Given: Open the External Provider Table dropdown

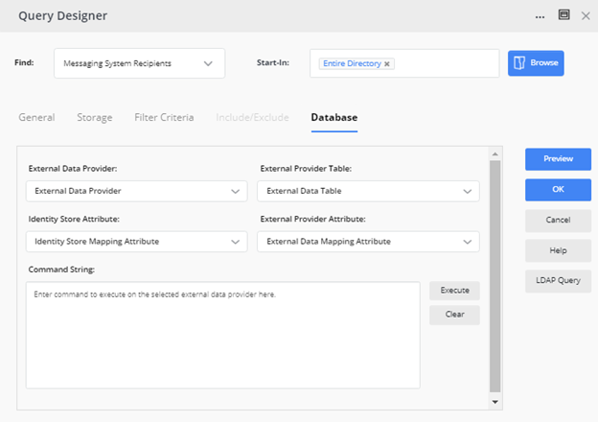Looking at the screenshot, I should click(x=368, y=191).
